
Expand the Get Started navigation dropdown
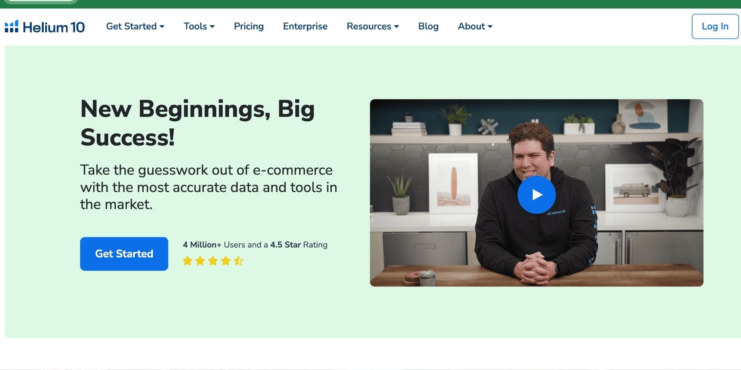coord(135,26)
